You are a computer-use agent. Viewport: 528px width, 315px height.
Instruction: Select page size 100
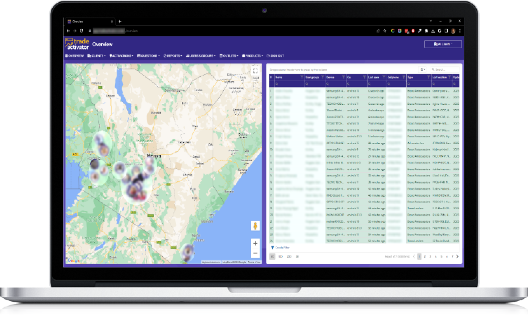click(280, 257)
